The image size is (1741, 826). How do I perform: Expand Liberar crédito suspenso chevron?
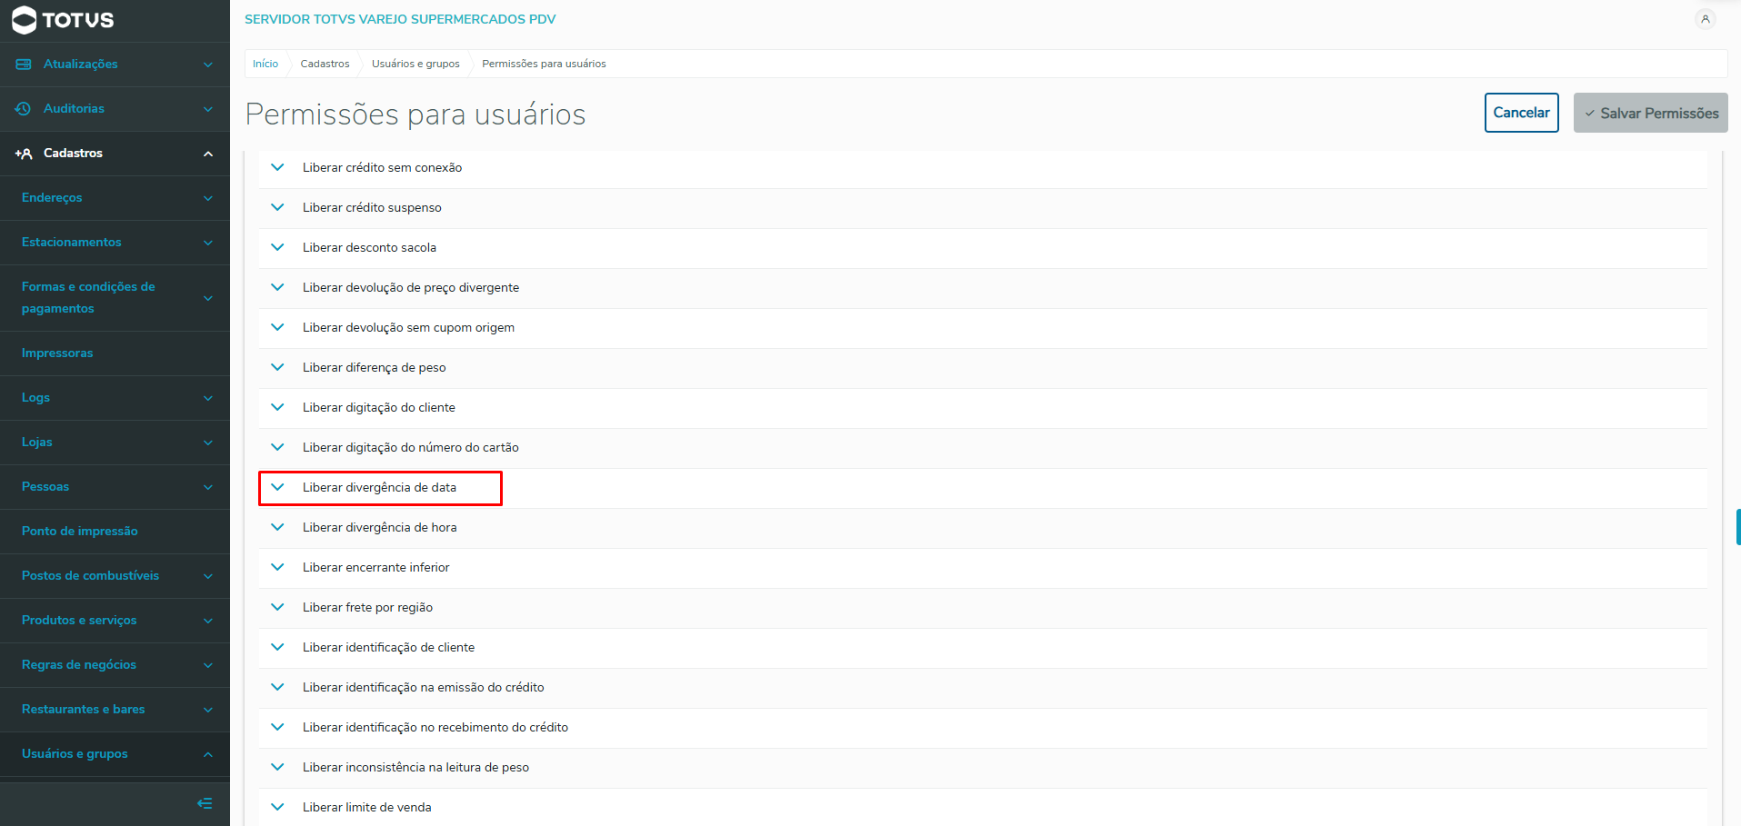point(277,207)
